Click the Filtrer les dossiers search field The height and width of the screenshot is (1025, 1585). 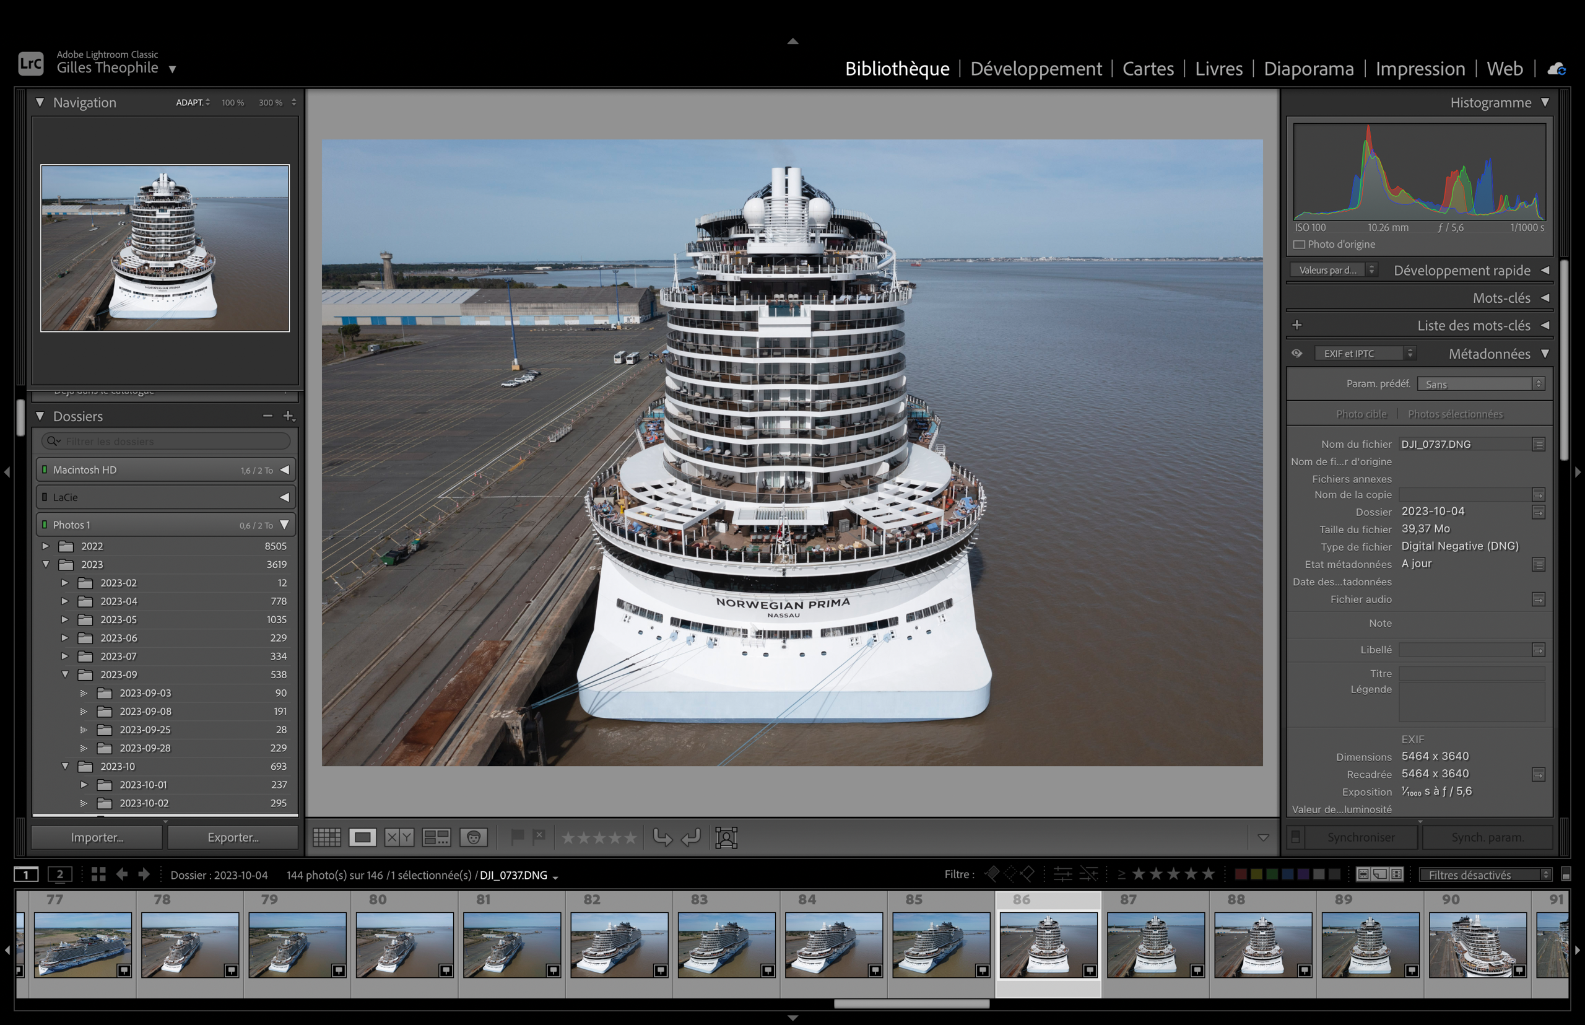tap(166, 442)
